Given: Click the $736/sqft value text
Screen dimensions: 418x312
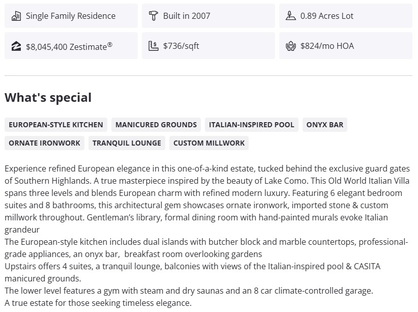Looking at the screenshot, I should (x=181, y=46).
